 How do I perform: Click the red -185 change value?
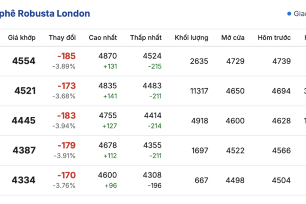coord(66,56)
